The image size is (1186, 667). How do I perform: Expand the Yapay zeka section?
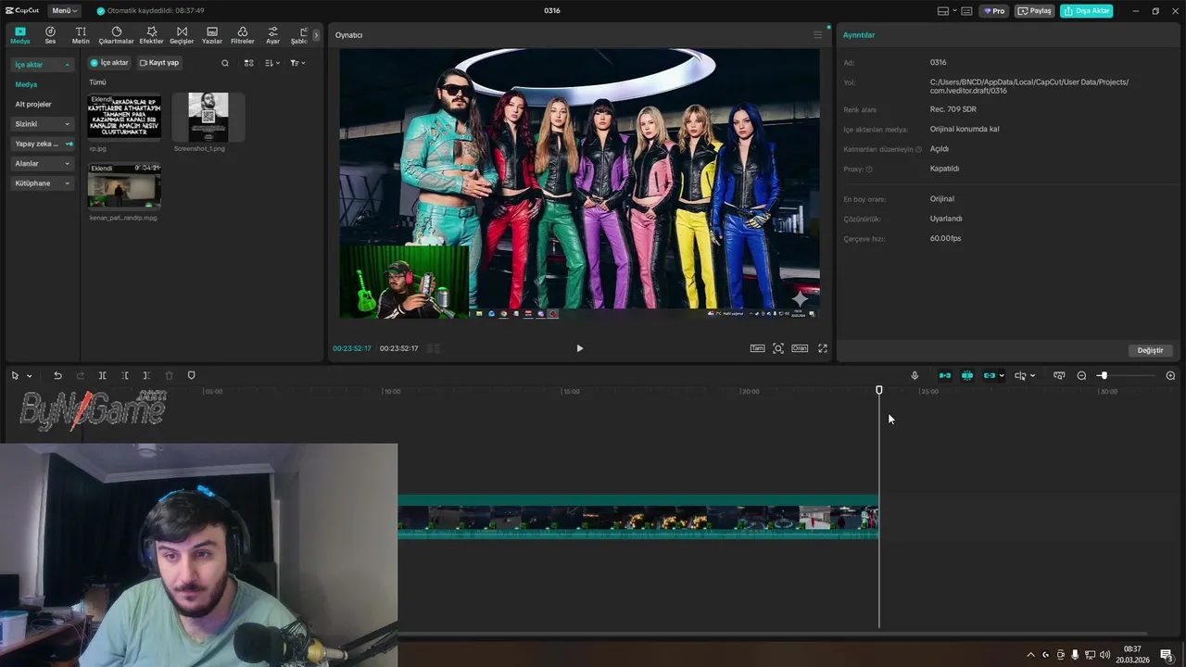[43, 144]
